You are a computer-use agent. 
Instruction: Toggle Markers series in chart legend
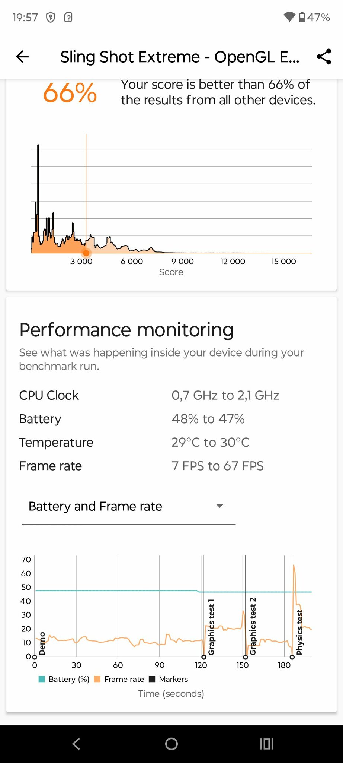pyautogui.click(x=168, y=679)
